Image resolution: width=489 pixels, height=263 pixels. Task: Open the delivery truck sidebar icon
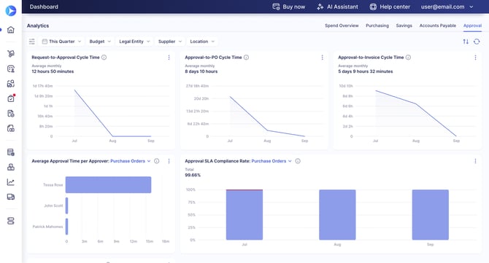(x=11, y=197)
